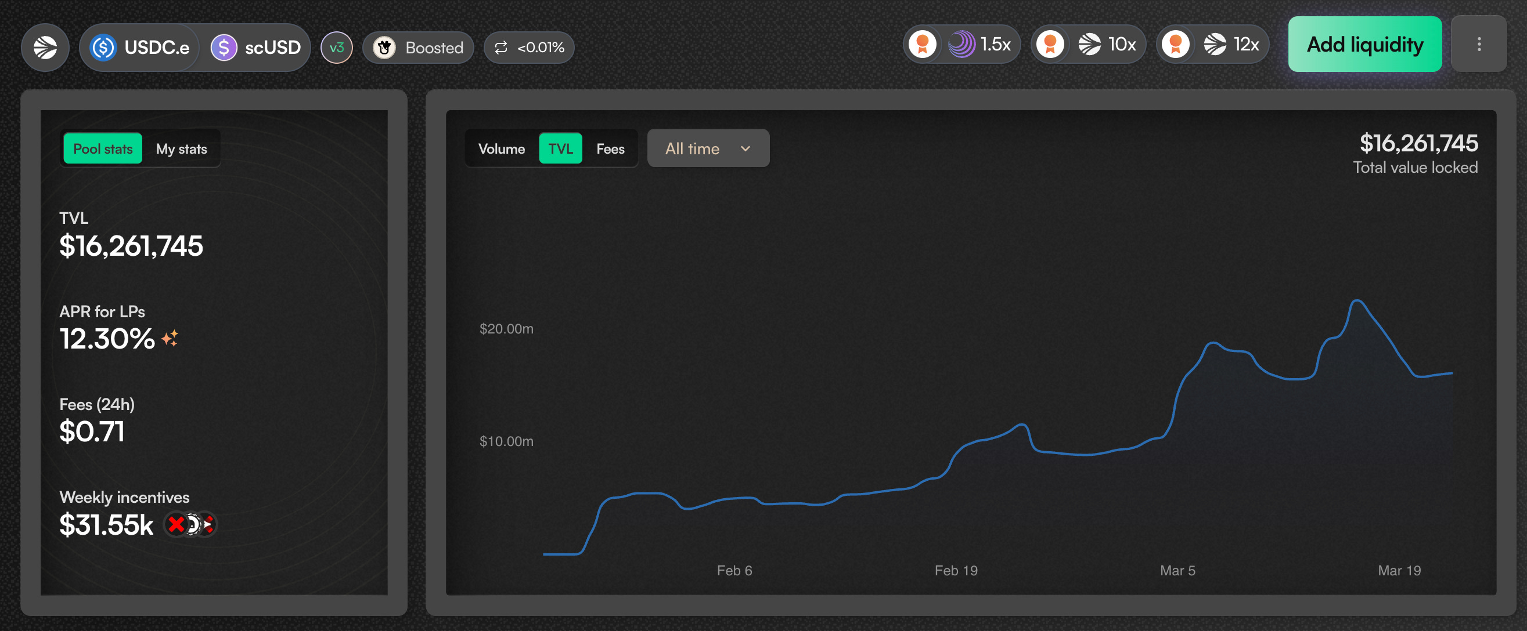Click the round logo icon at top left
1527x631 pixels.
tap(45, 48)
